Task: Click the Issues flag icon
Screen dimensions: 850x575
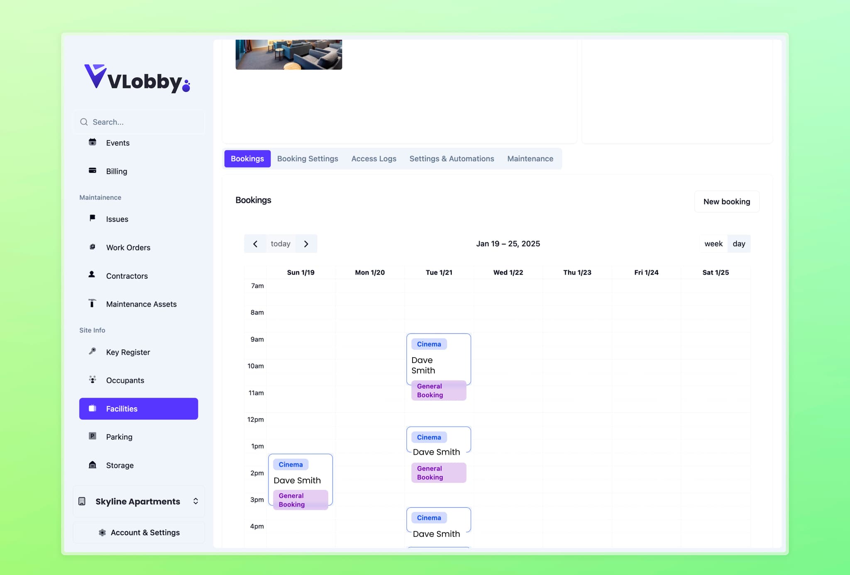Action: [92, 219]
